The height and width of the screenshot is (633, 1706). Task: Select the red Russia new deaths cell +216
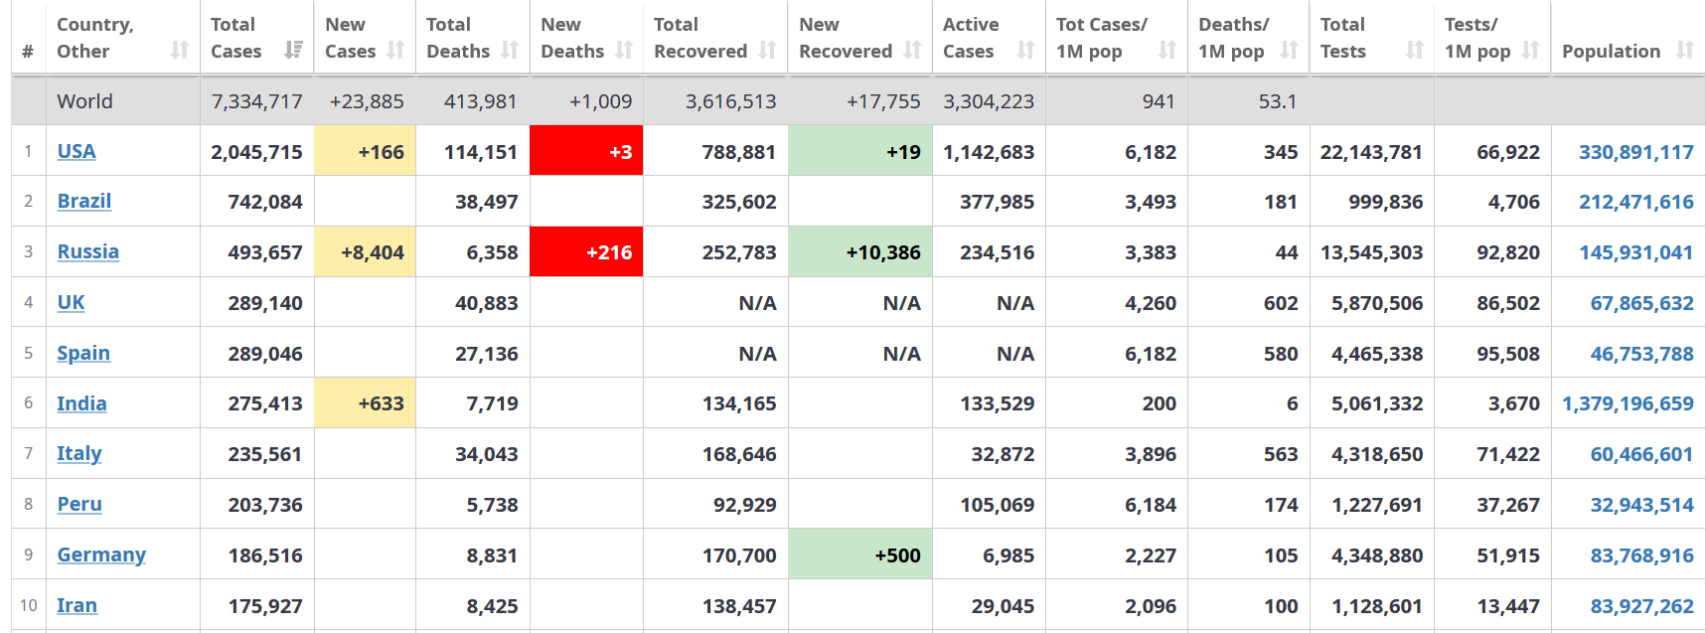click(x=586, y=251)
